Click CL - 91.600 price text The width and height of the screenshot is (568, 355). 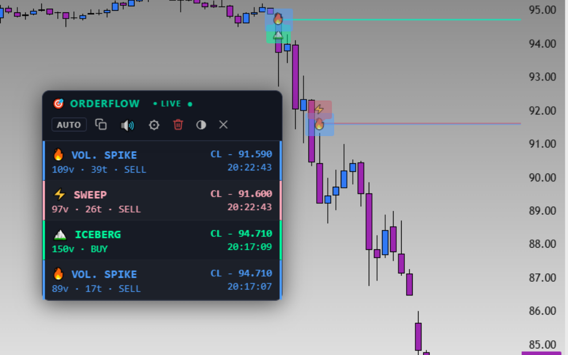[241, 194]
